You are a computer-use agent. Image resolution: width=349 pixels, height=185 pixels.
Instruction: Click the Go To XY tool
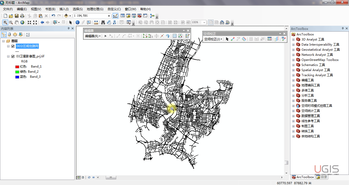pyautogui.click(x=114, y=22)
